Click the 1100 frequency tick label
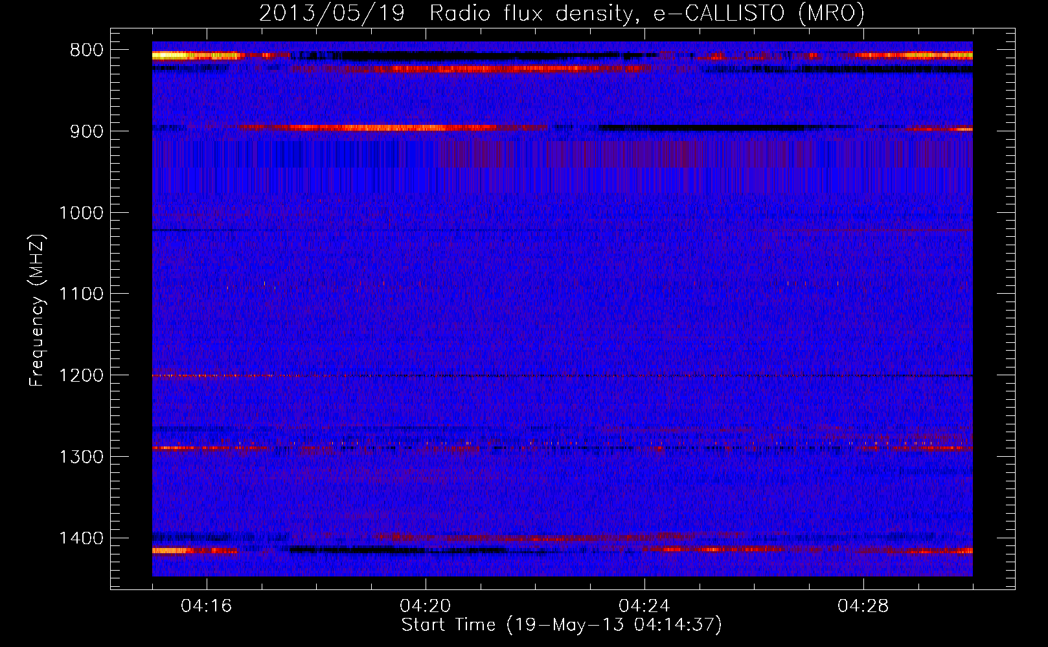1048x647 pixels. click(x=81, y=294)
